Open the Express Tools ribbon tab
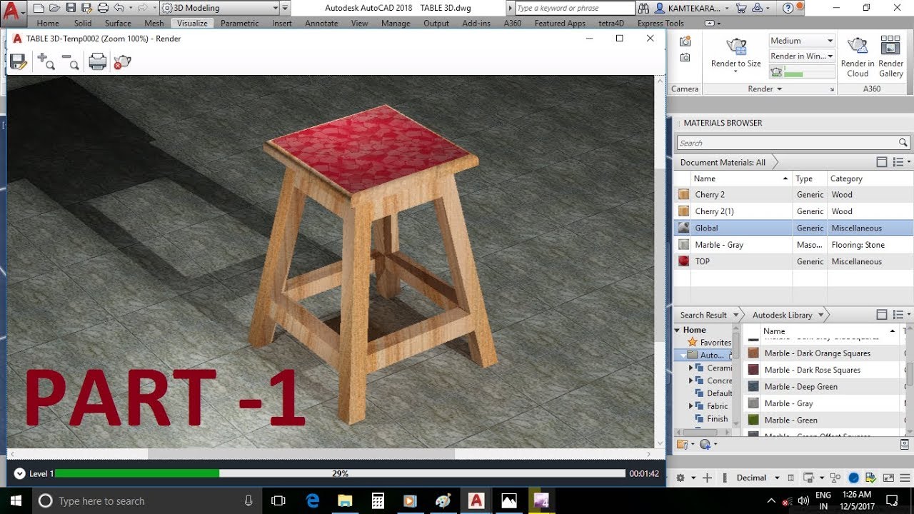914x514 pixels. point(661,23)
